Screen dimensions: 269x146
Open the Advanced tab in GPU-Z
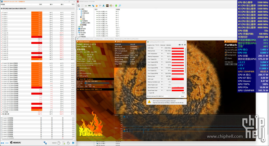click(x=163, y=45)
